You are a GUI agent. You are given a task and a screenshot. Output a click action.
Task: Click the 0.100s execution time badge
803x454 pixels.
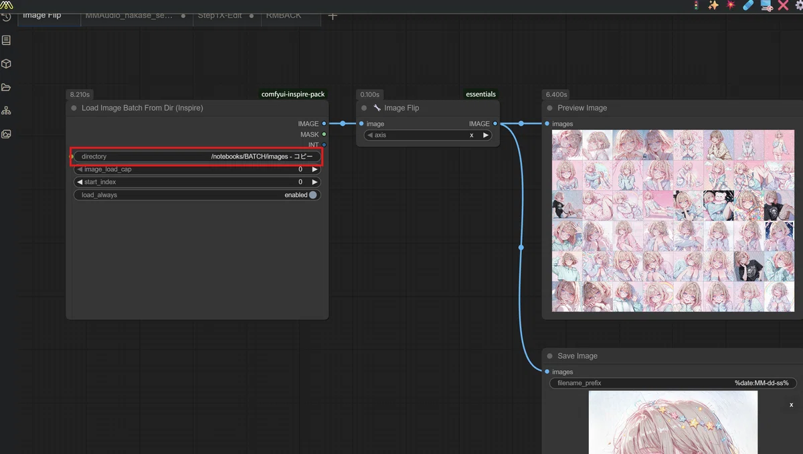(x=369, y=94)
